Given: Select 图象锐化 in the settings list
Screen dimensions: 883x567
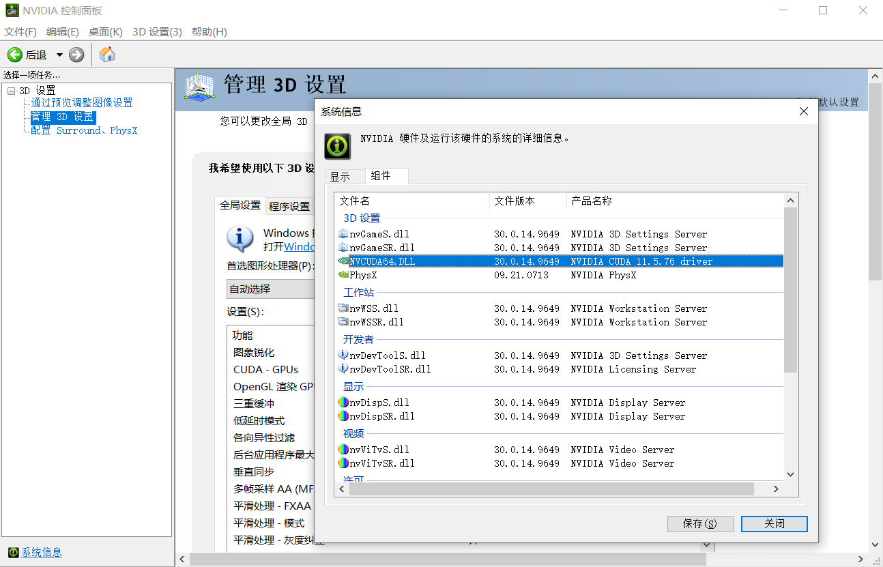Looking at the screenshot, I should pos(254,353).
